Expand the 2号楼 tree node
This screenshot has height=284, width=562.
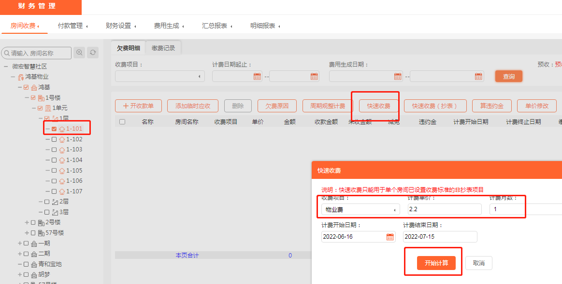[x=27, y=222]
